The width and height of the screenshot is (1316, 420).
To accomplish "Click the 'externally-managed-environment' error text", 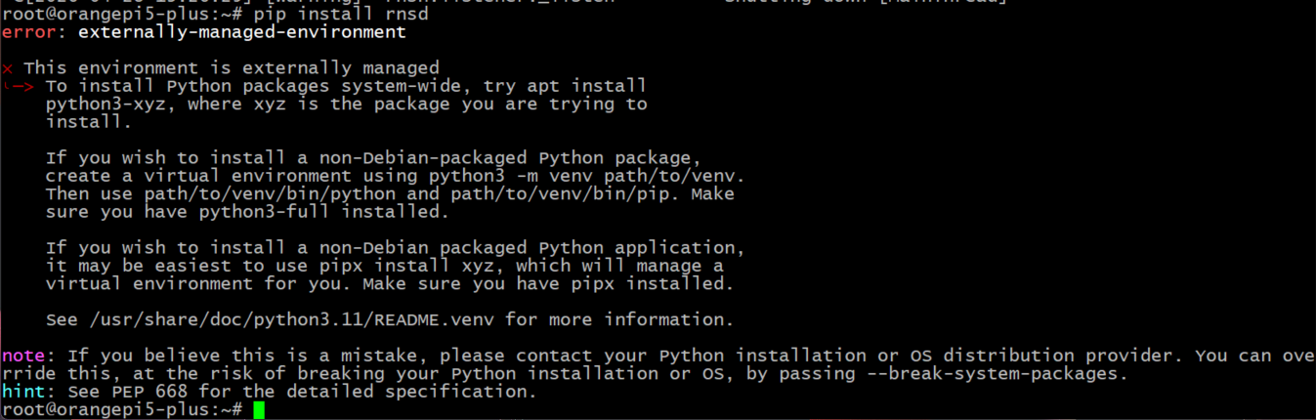I will [x=241, y=32].
